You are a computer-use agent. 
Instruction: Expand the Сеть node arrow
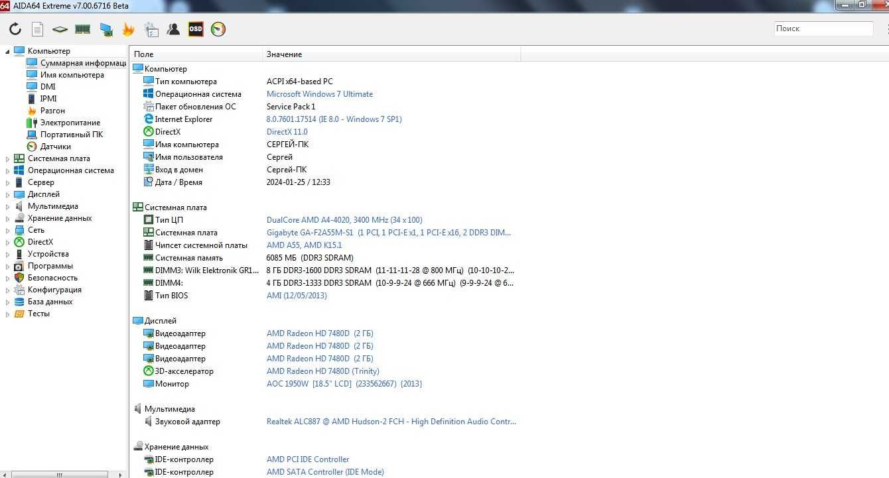8,231
